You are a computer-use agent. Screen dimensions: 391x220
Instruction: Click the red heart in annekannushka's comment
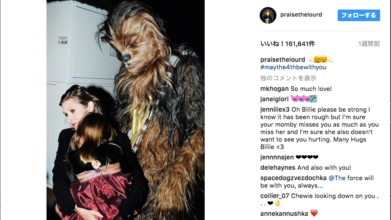pos(314,213)
